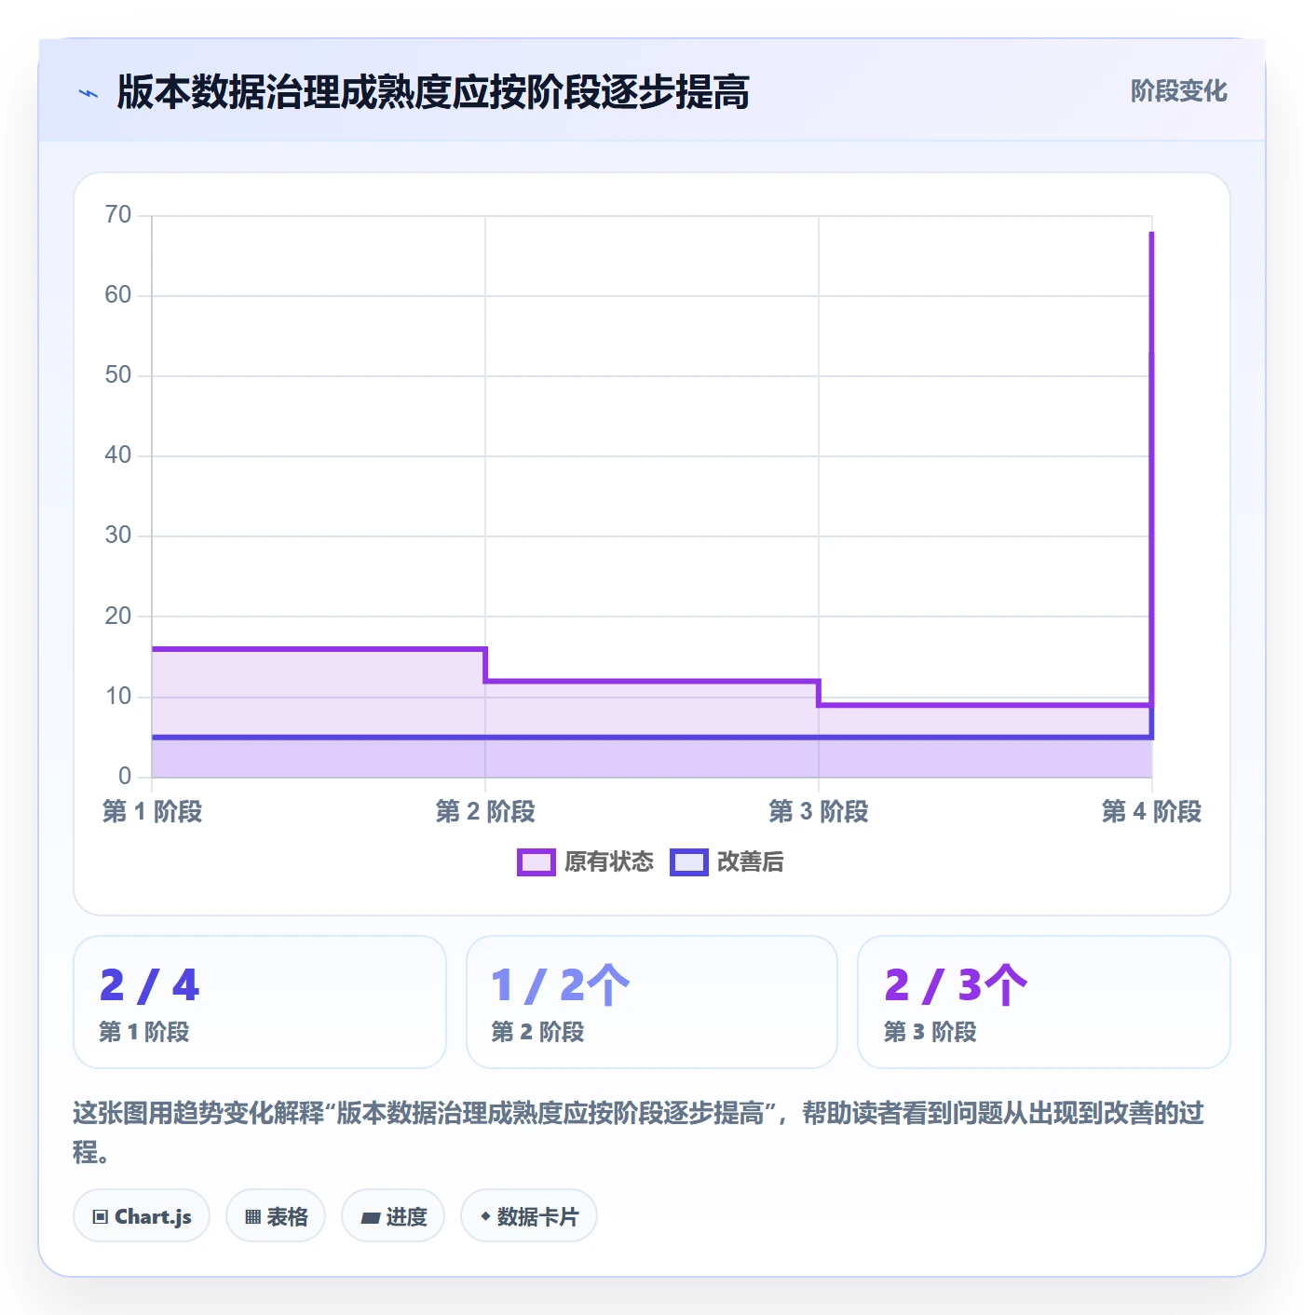The image size is (1304, 1315).
Task: Click the lightning icon beside the title
Action: tap(88, 93)
